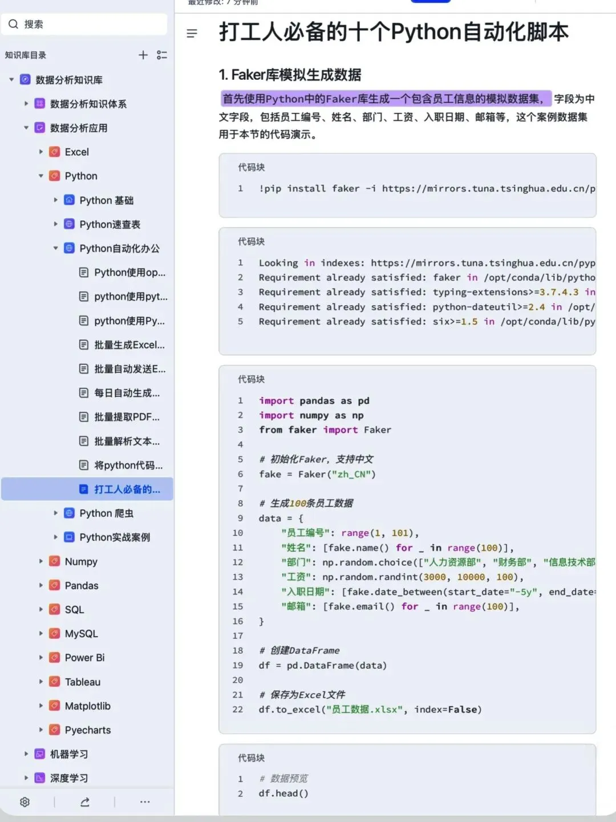
Task: Click the 机器学习 folder icon
Action: coord(39,754)
